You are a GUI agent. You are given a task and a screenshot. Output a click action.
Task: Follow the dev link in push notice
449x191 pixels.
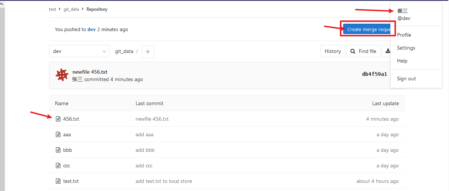[x=91, y=29]
